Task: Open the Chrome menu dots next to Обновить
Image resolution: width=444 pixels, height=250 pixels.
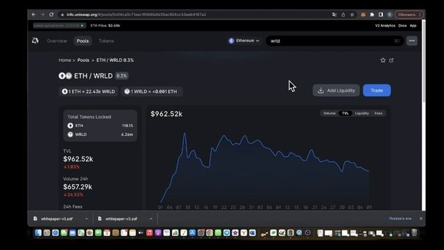Action: pyautogui.click(x=420, y=15)
